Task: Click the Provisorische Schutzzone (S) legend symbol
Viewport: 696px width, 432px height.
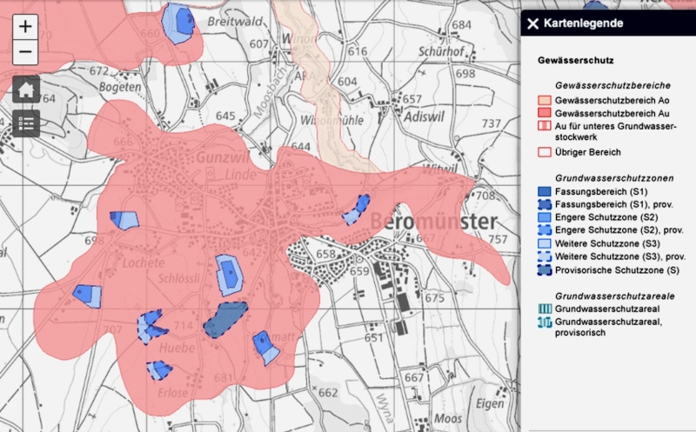Action: 545,270
